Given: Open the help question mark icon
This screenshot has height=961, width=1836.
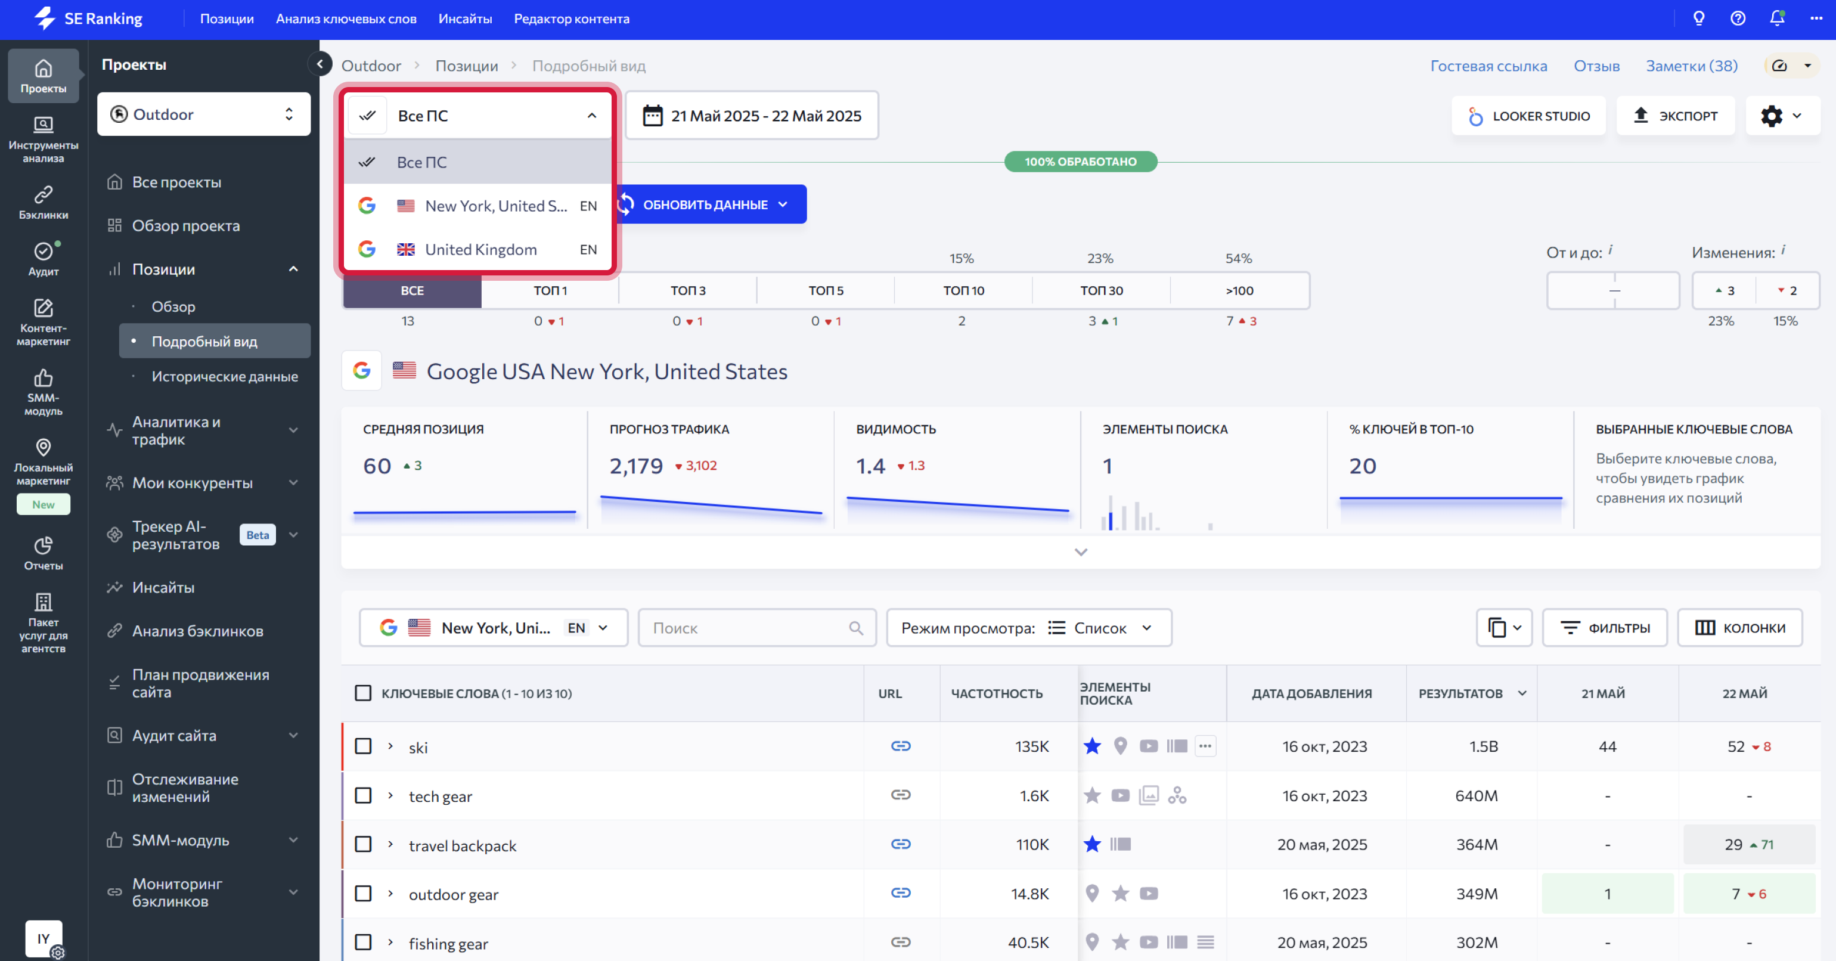Looking at the screenshot, I should pyautogui.click(x=1738, y=18).
